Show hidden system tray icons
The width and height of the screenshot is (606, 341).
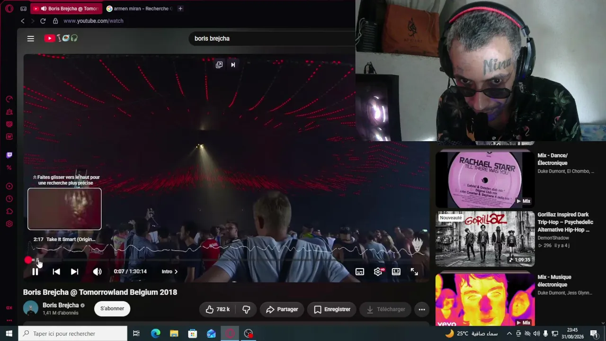(509, 333)
